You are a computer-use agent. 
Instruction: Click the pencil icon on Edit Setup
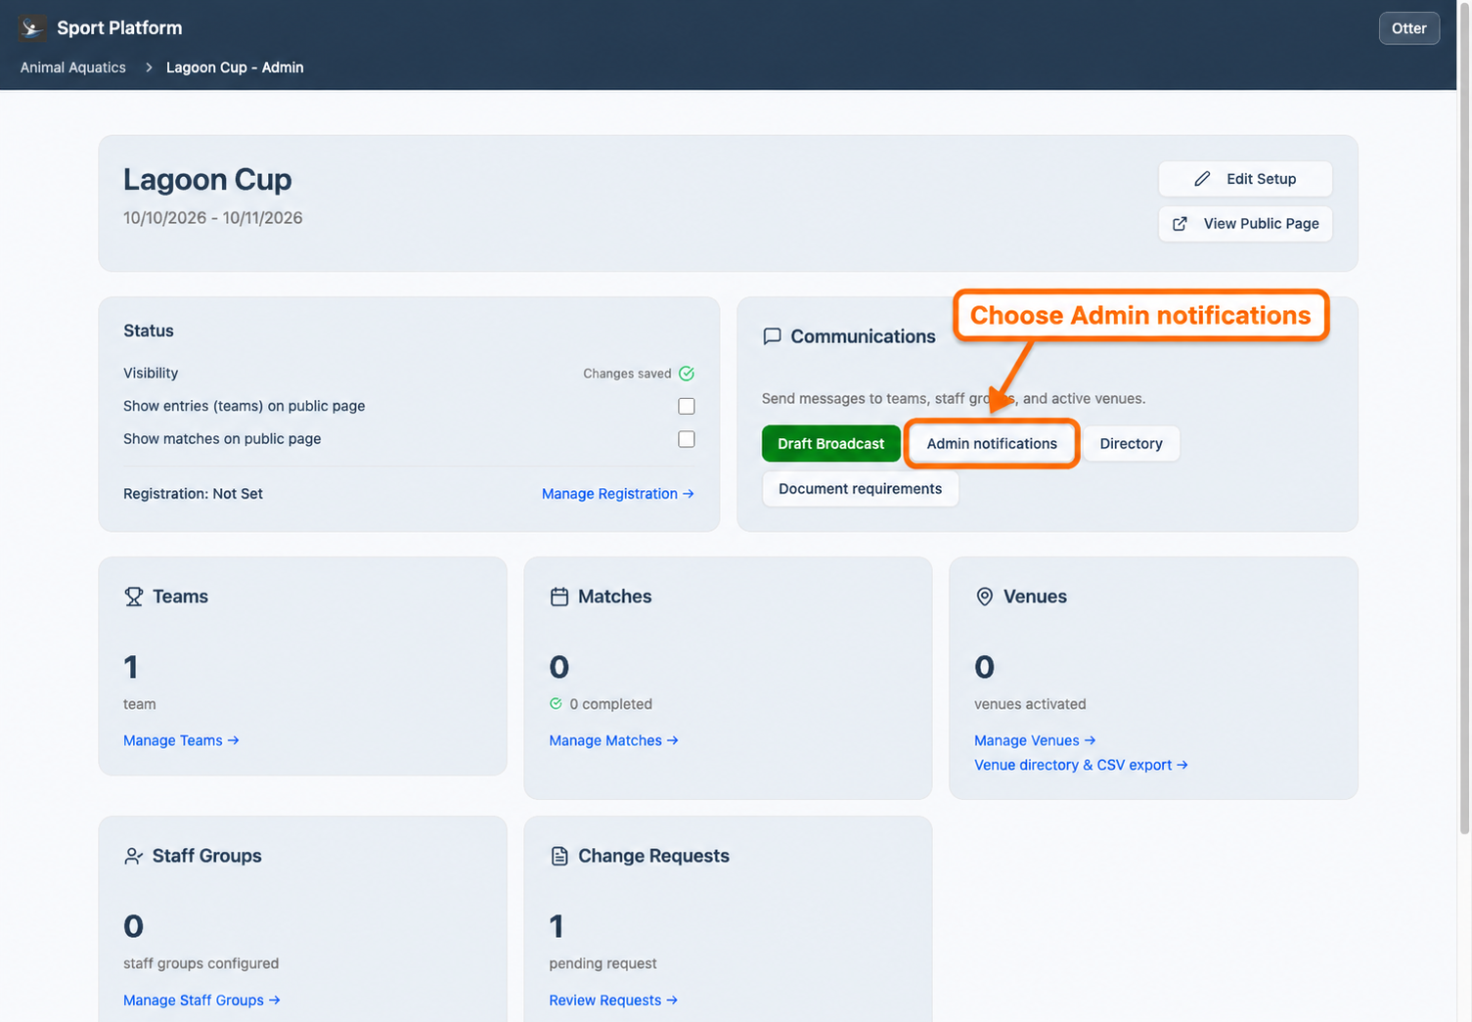click(1202, 179)
